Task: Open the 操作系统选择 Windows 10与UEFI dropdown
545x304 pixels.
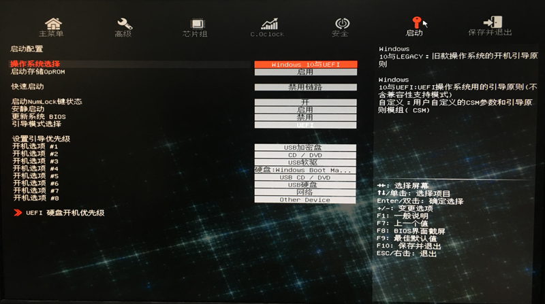Action: coord(305,65)
